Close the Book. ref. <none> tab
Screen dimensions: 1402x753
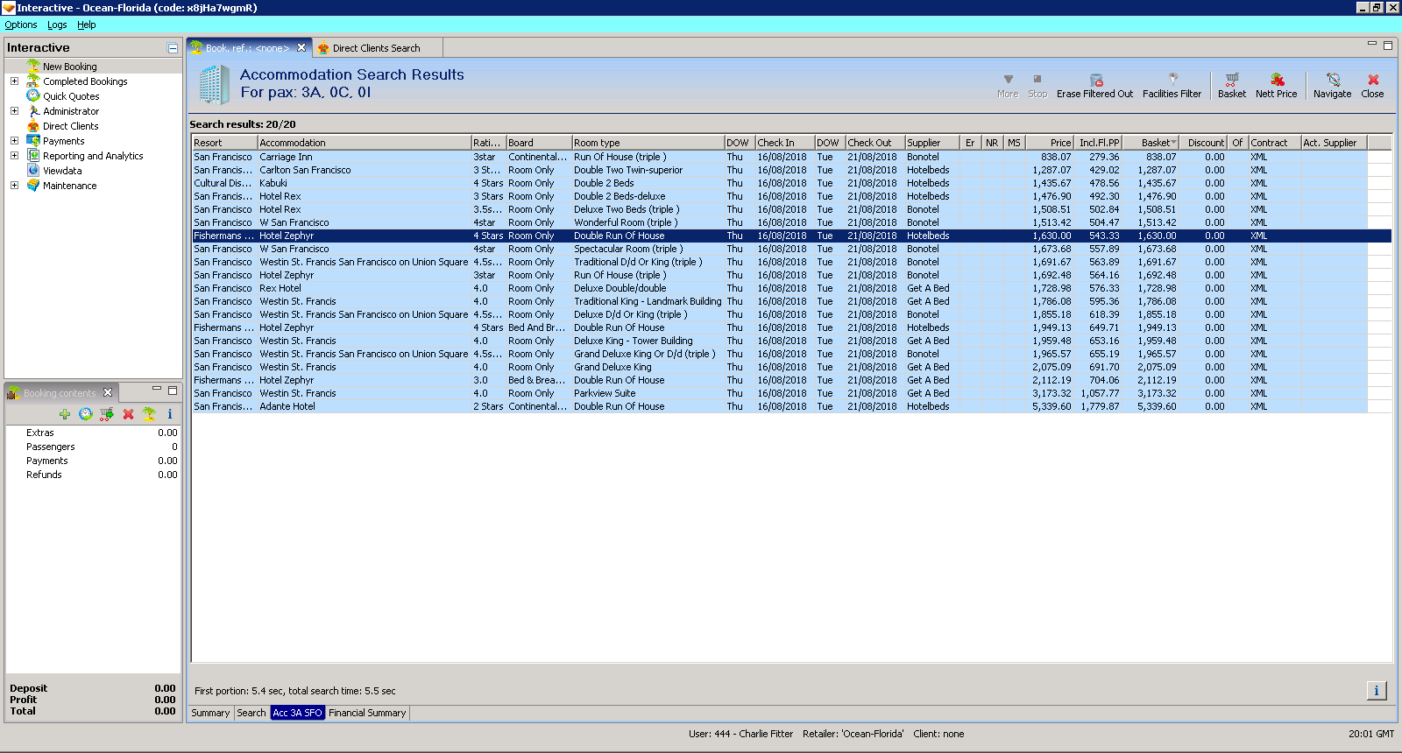coord(301,48)
